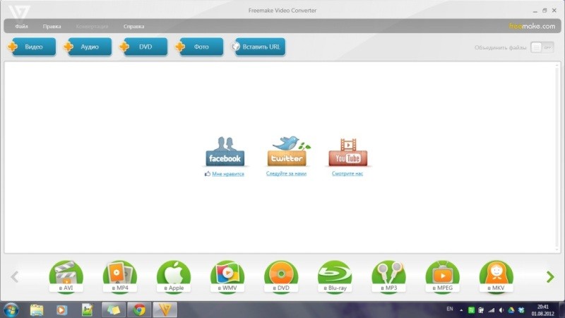Select the Apple device format icon
Image resolution: width=565 pixels, height=318 pixels.
click(x=173, y=276)
